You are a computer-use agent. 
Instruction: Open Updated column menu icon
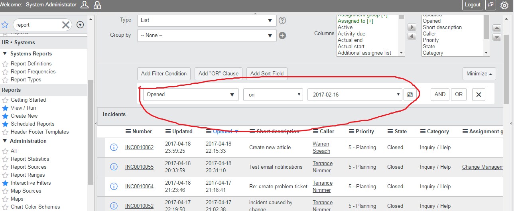pyautogui.click(x=168, y=132)
